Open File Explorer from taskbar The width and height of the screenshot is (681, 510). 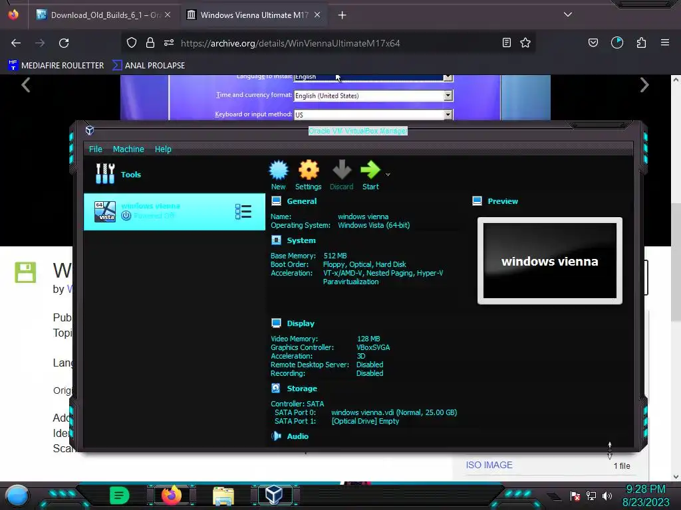click(x=223, y=496)
